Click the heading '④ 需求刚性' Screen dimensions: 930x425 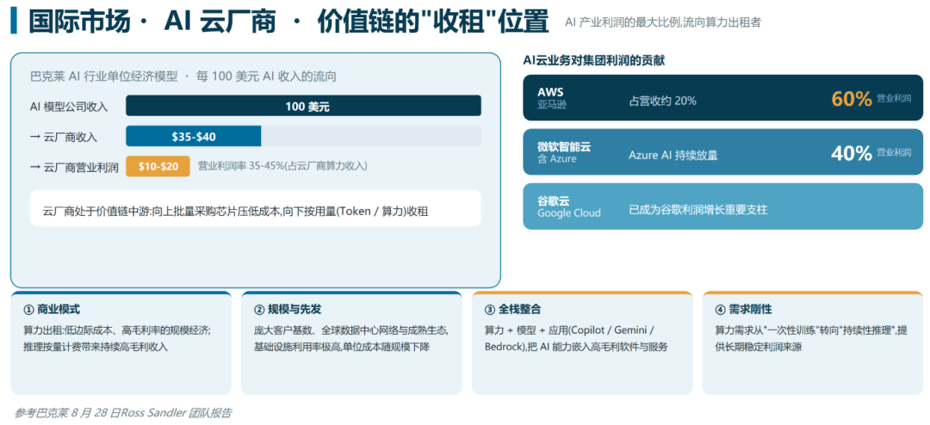click(x=743, y=309)
